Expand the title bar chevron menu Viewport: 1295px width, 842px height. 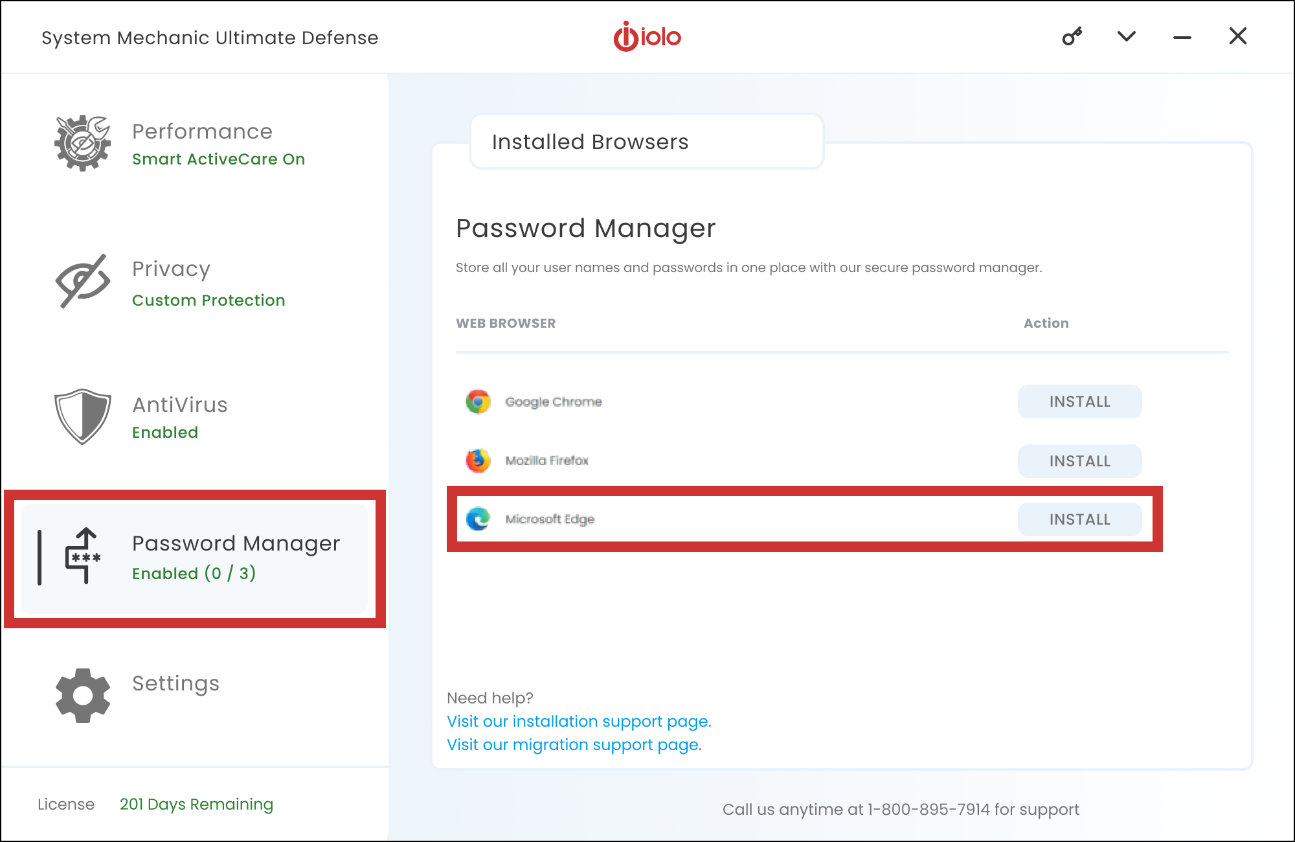tap(1127, 36)
